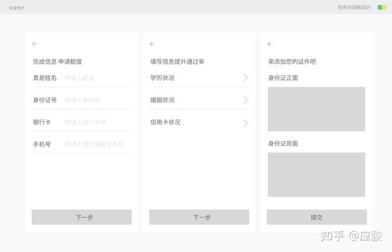Click 下一步 under the 填写信息 form

pos(199,217)
